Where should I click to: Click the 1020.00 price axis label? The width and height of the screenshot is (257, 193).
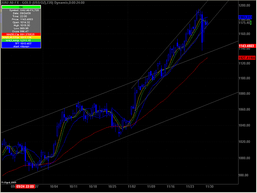click(x=244, y=142)
